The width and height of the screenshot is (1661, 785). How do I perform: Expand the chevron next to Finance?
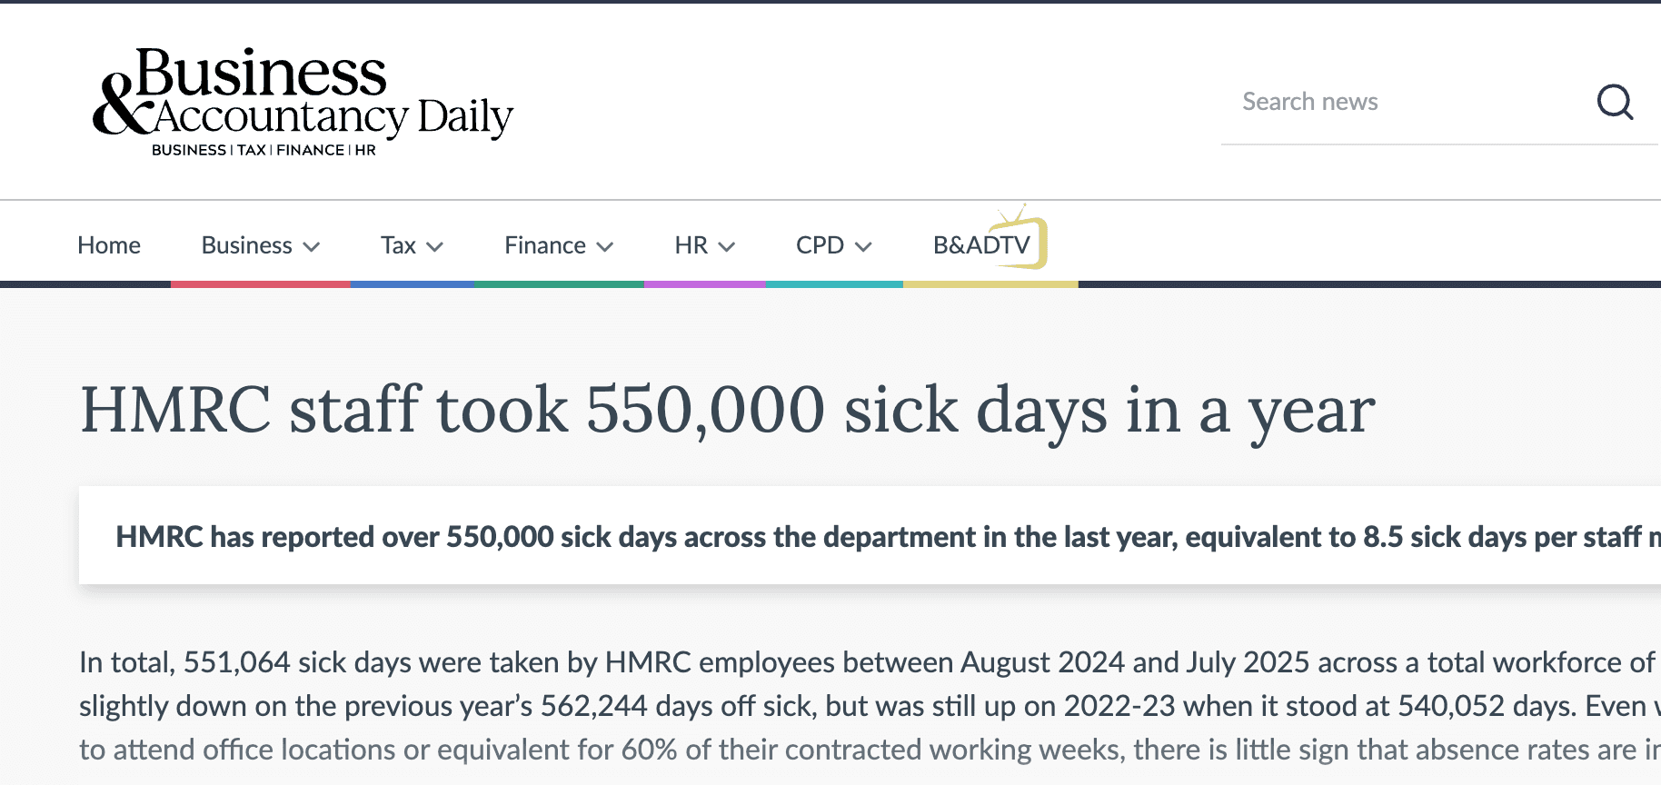[605, 246]
